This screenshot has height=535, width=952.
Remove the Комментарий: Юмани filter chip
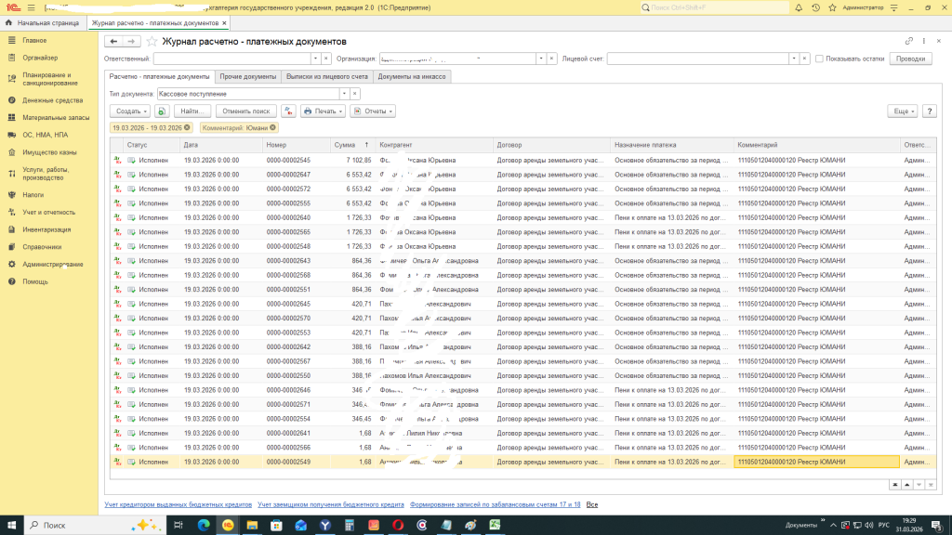click(x=272, y=128)
